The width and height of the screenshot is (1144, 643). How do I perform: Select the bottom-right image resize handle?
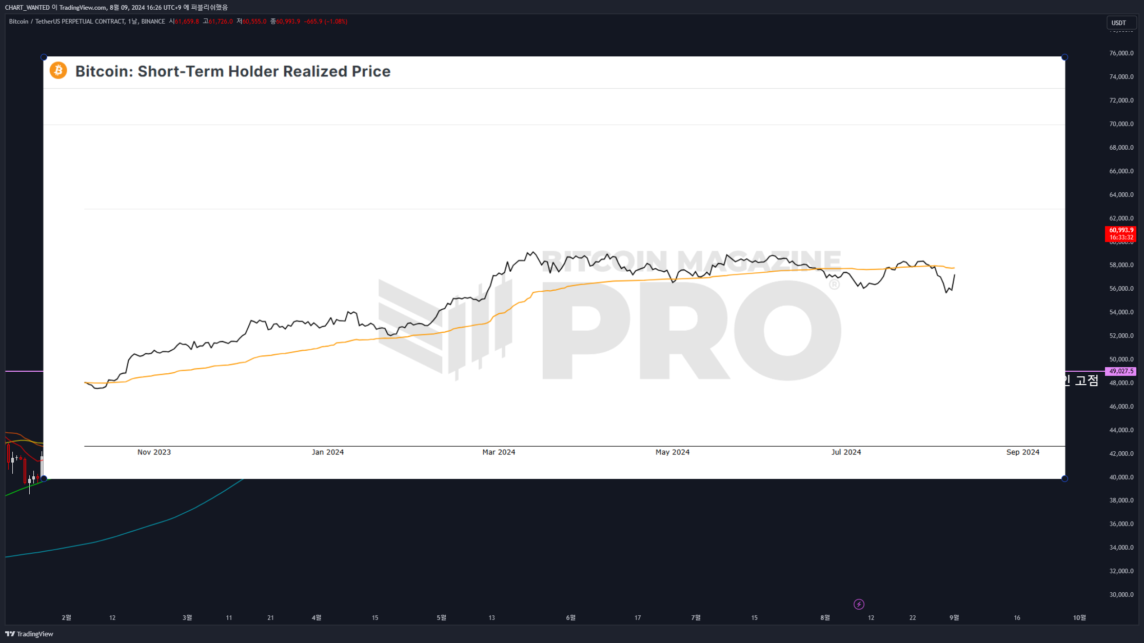pyautogui.click(x=1064, y=478)
